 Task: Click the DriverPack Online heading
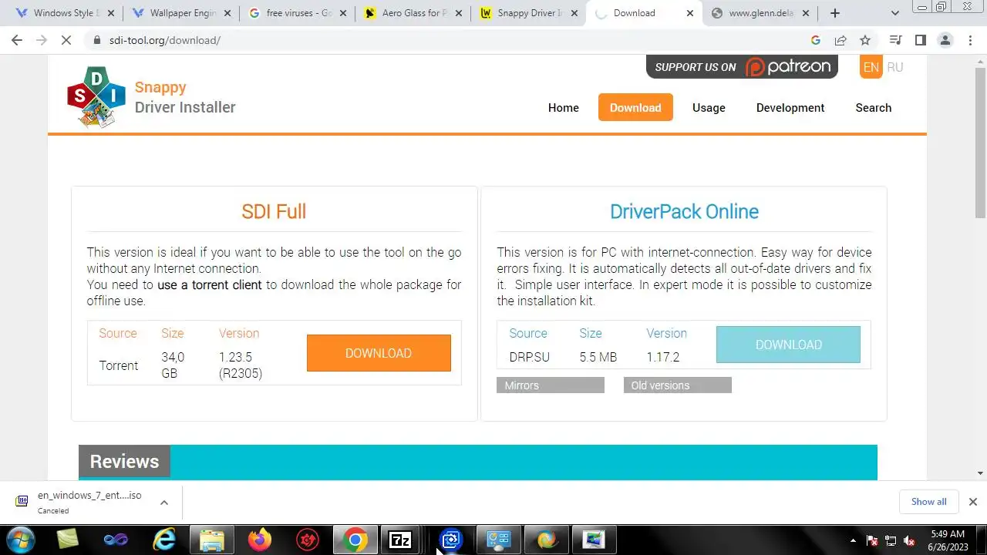coord(684,211)
